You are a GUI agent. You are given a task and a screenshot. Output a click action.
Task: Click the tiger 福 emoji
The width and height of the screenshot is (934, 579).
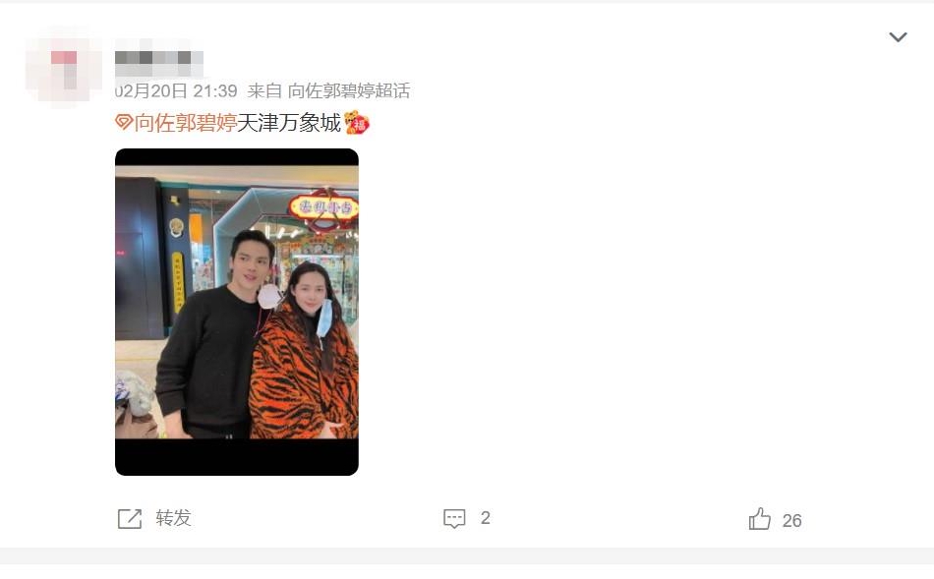tap(357, 123)
